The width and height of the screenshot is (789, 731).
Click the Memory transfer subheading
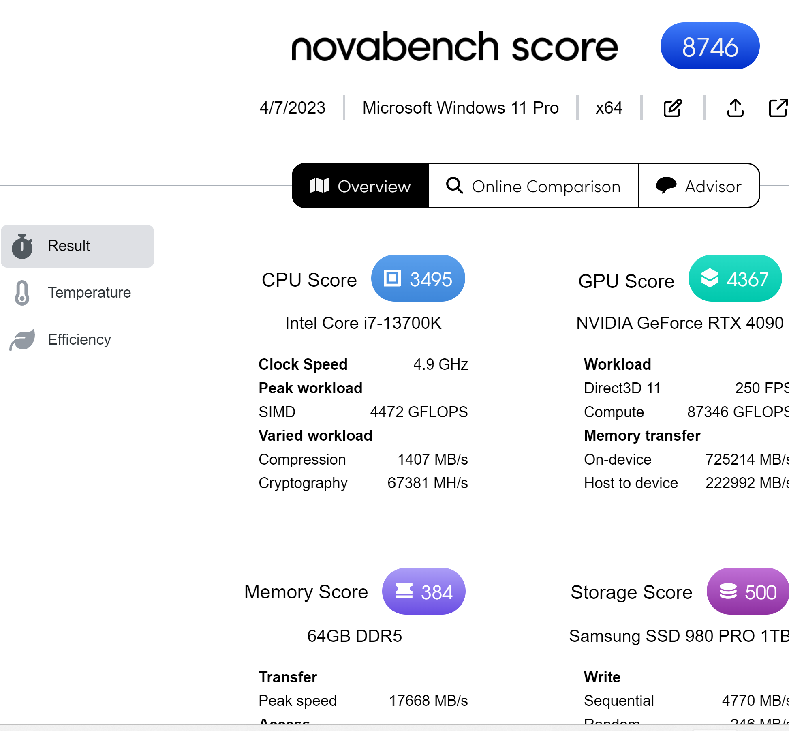click(642, 435)
